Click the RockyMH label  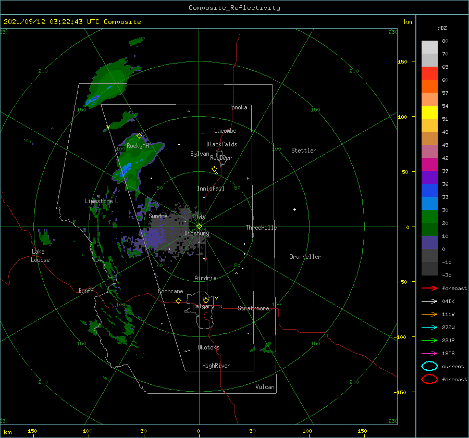[x=138, y=146]
